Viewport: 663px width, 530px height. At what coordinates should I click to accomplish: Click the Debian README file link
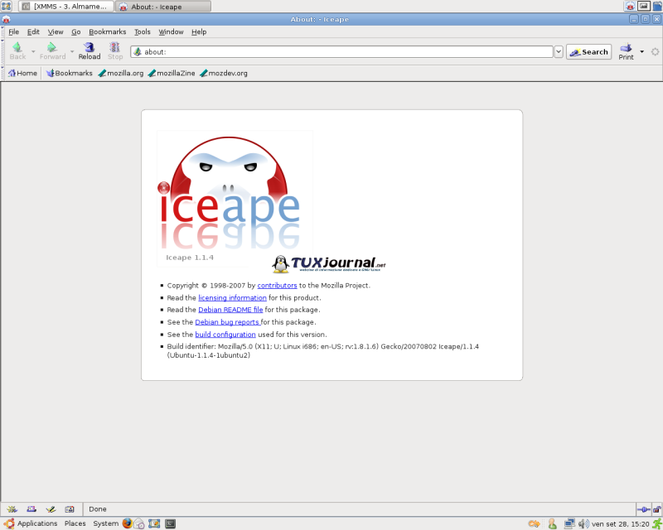(231, 310)
